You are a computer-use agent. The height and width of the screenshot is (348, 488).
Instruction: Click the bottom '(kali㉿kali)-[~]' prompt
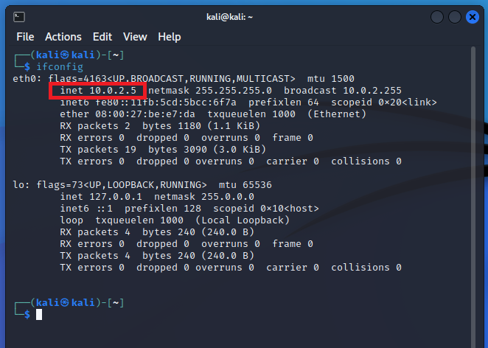point(77,302)
